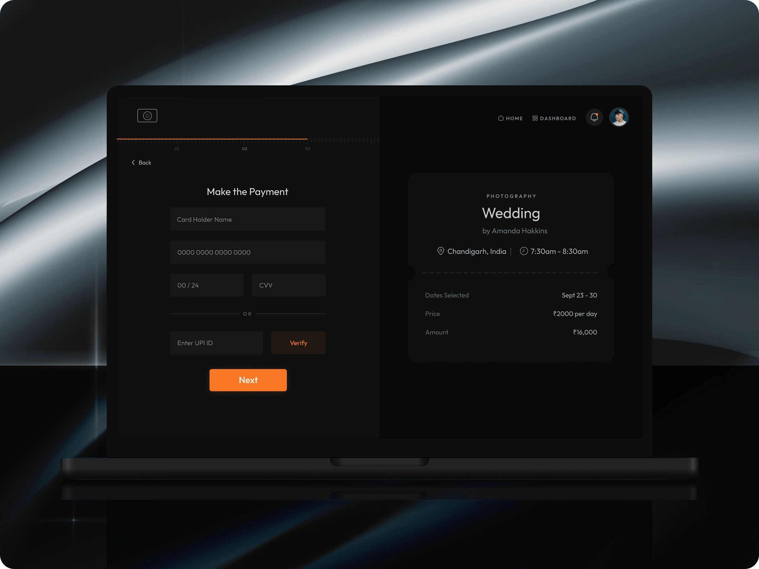Click the location pin icon in booking
The width and height of the screenshot is (759, 569).
[x=441, y=250]
